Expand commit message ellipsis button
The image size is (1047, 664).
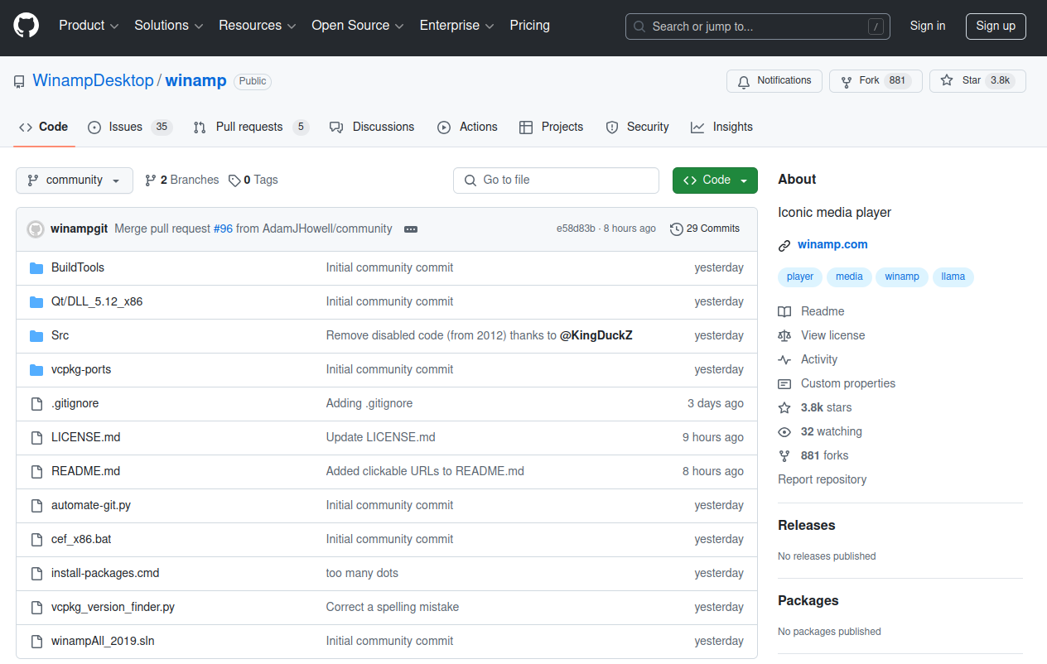[x=411, y=229]
